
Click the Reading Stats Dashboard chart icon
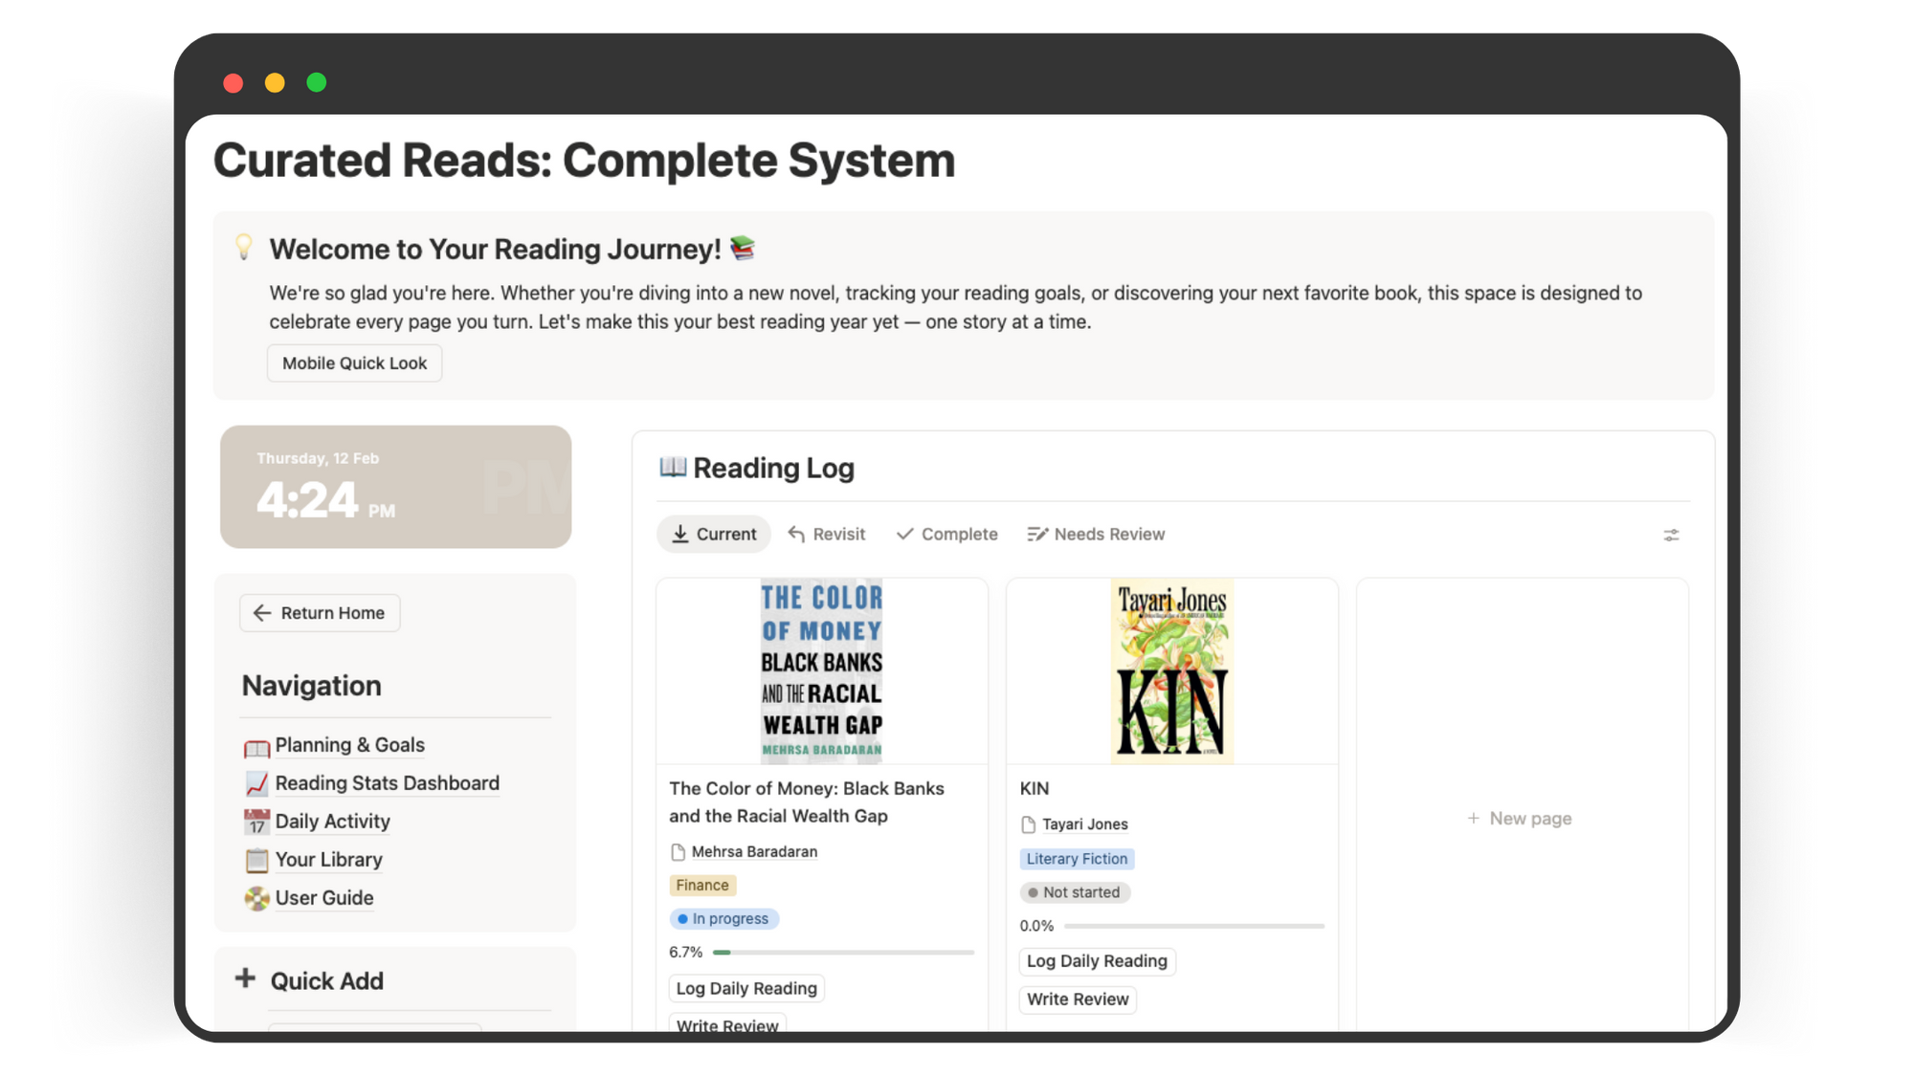256,784
